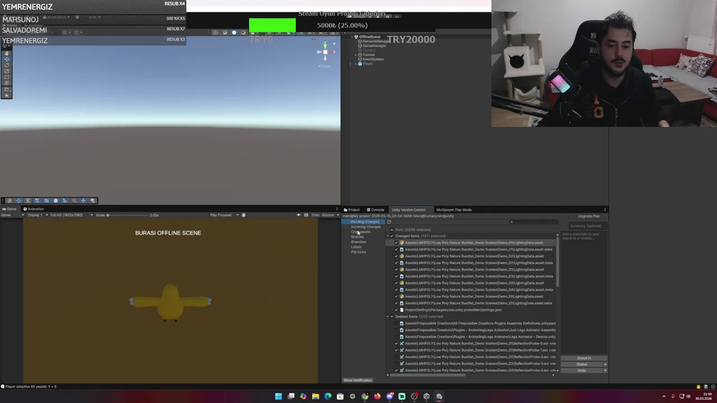
Task: Open the Version Control panel kebab menu
Action: pos(605,210)
